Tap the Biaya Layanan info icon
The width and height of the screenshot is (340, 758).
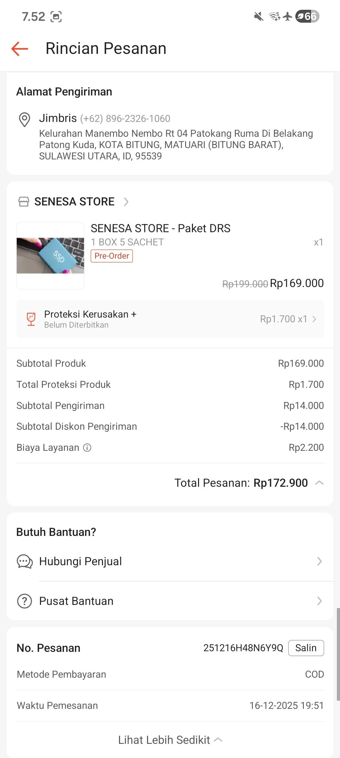pos(87,448)
